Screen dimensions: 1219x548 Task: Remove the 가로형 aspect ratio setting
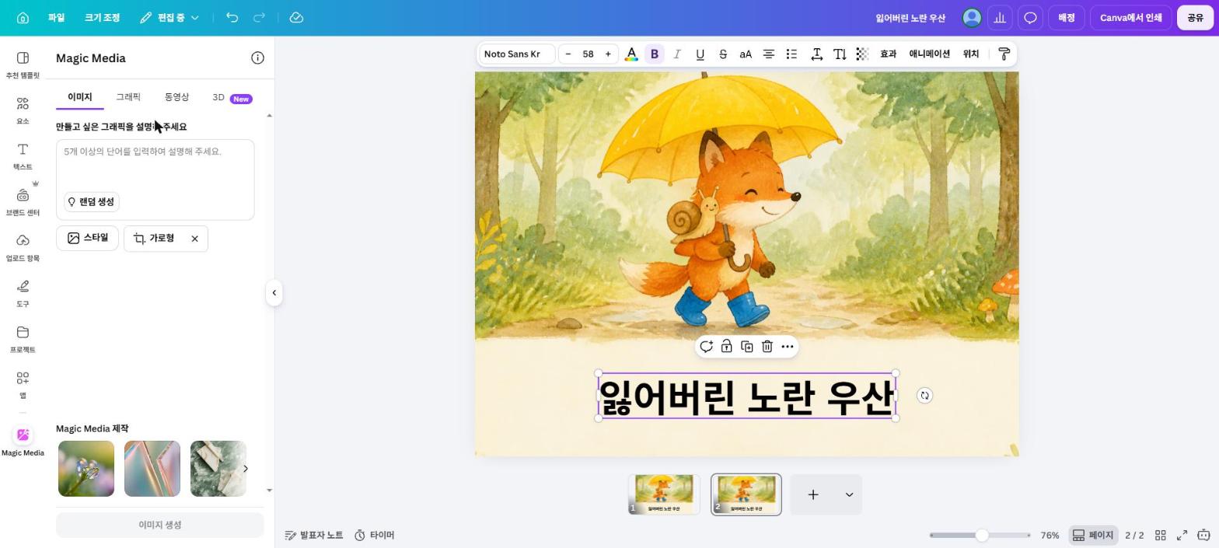coord(195,239)
